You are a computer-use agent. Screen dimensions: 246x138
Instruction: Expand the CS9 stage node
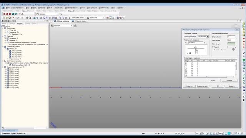point(5,85)
